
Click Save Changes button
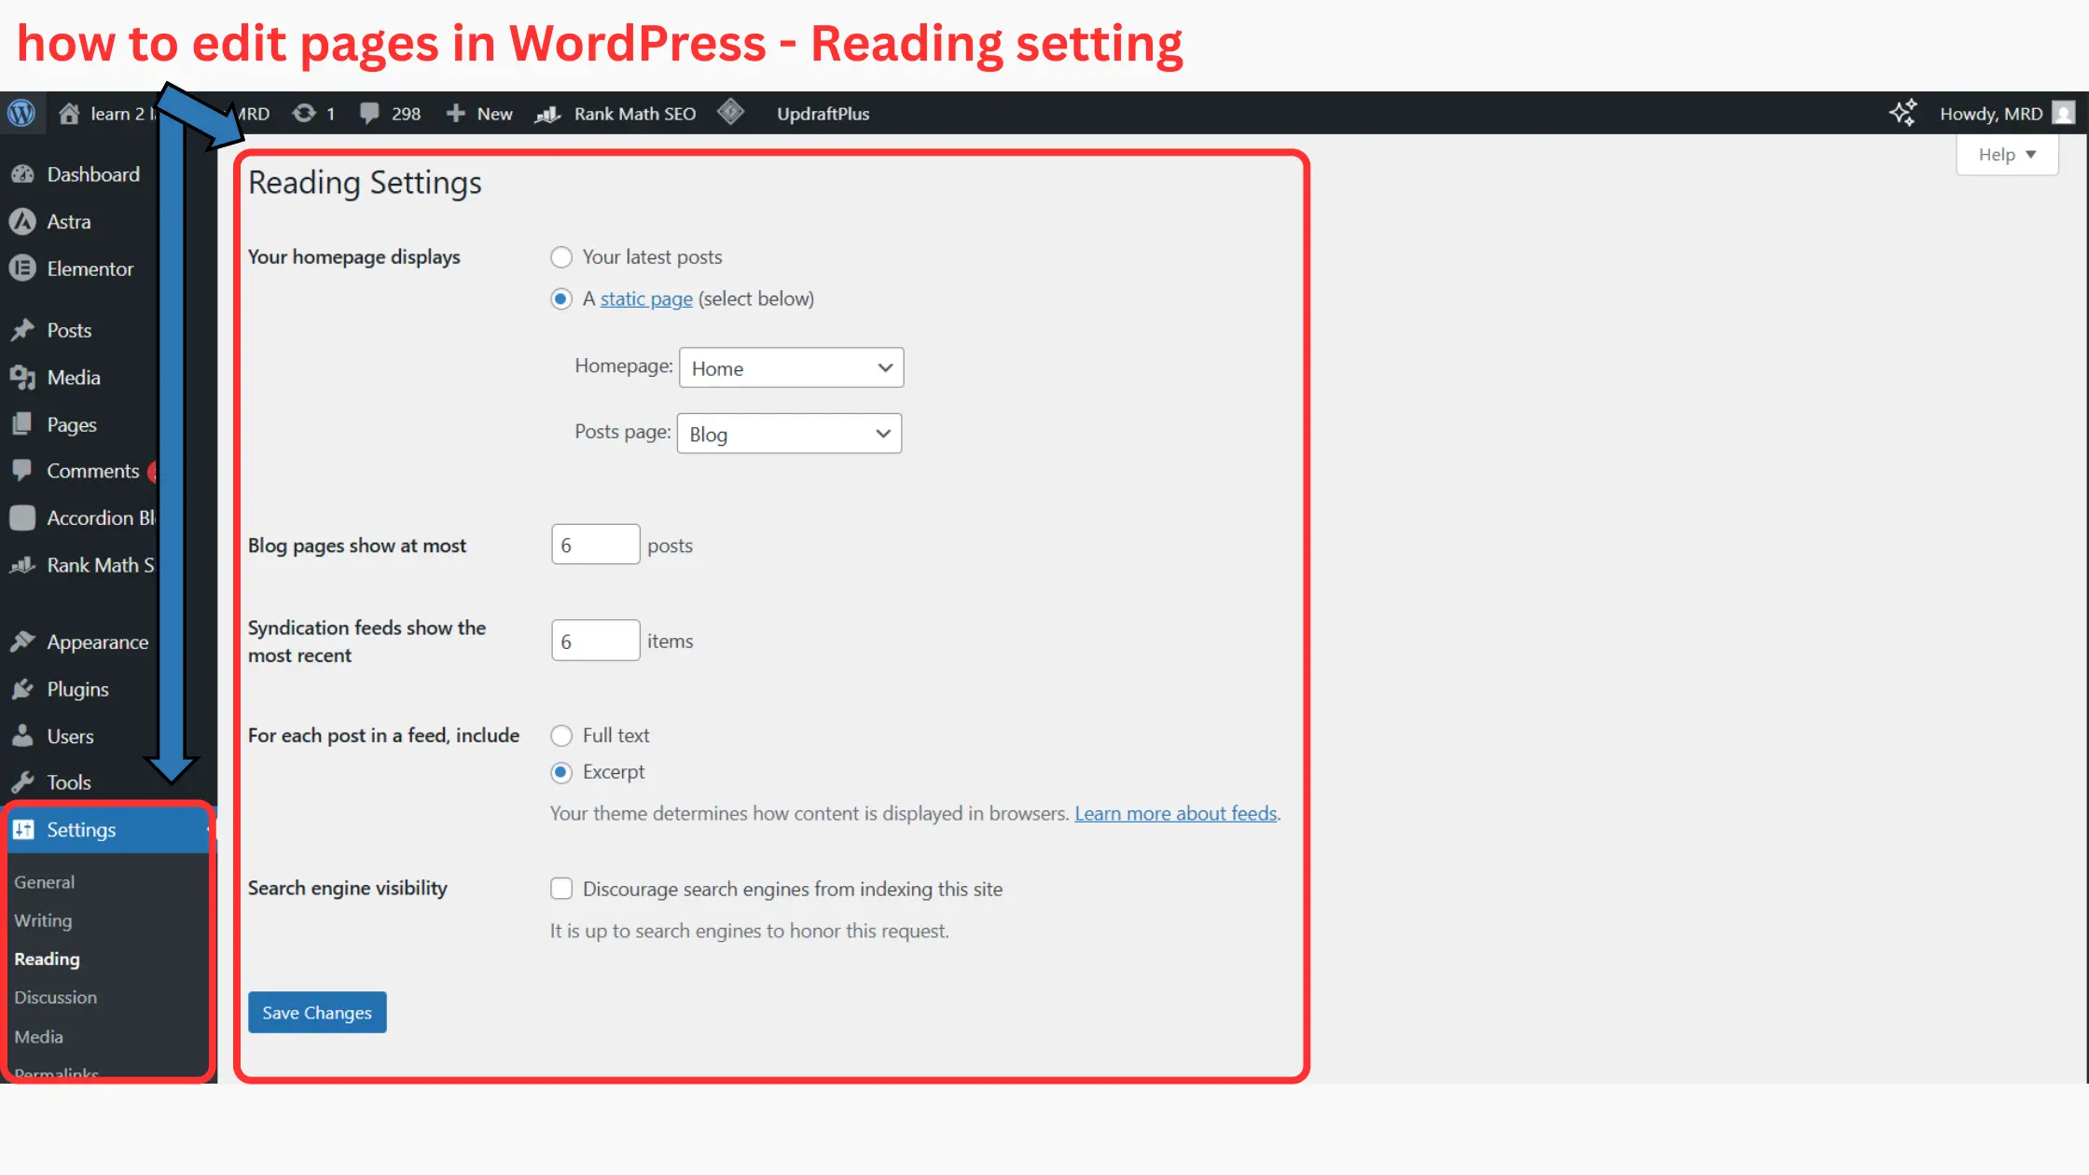coord(317,1012)
